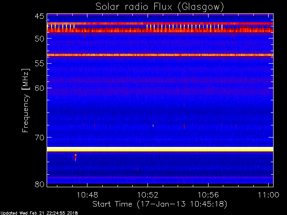Click the 'Start Time (17-Jan-13 10:45:18)' axis label
287x215 pixels.
[160, 204]
